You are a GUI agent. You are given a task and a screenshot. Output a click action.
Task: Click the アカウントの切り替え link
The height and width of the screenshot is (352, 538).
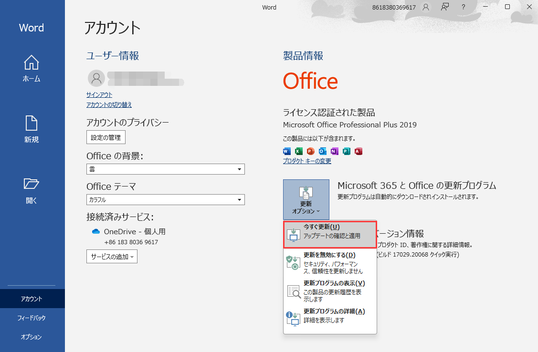(109, 105)
